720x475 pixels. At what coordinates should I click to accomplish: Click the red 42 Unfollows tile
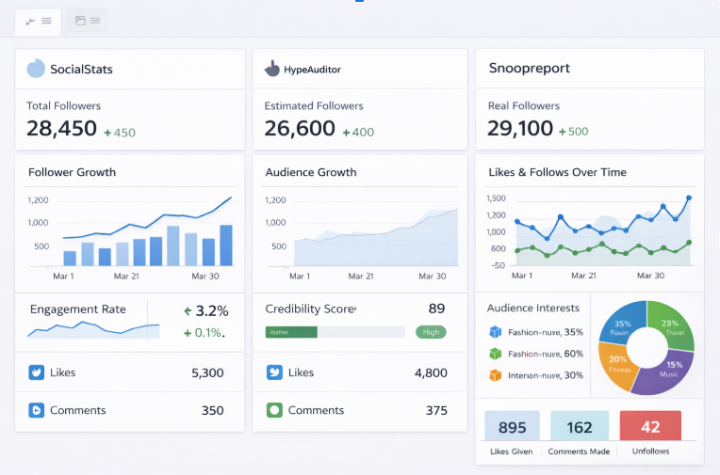(650, 427)
